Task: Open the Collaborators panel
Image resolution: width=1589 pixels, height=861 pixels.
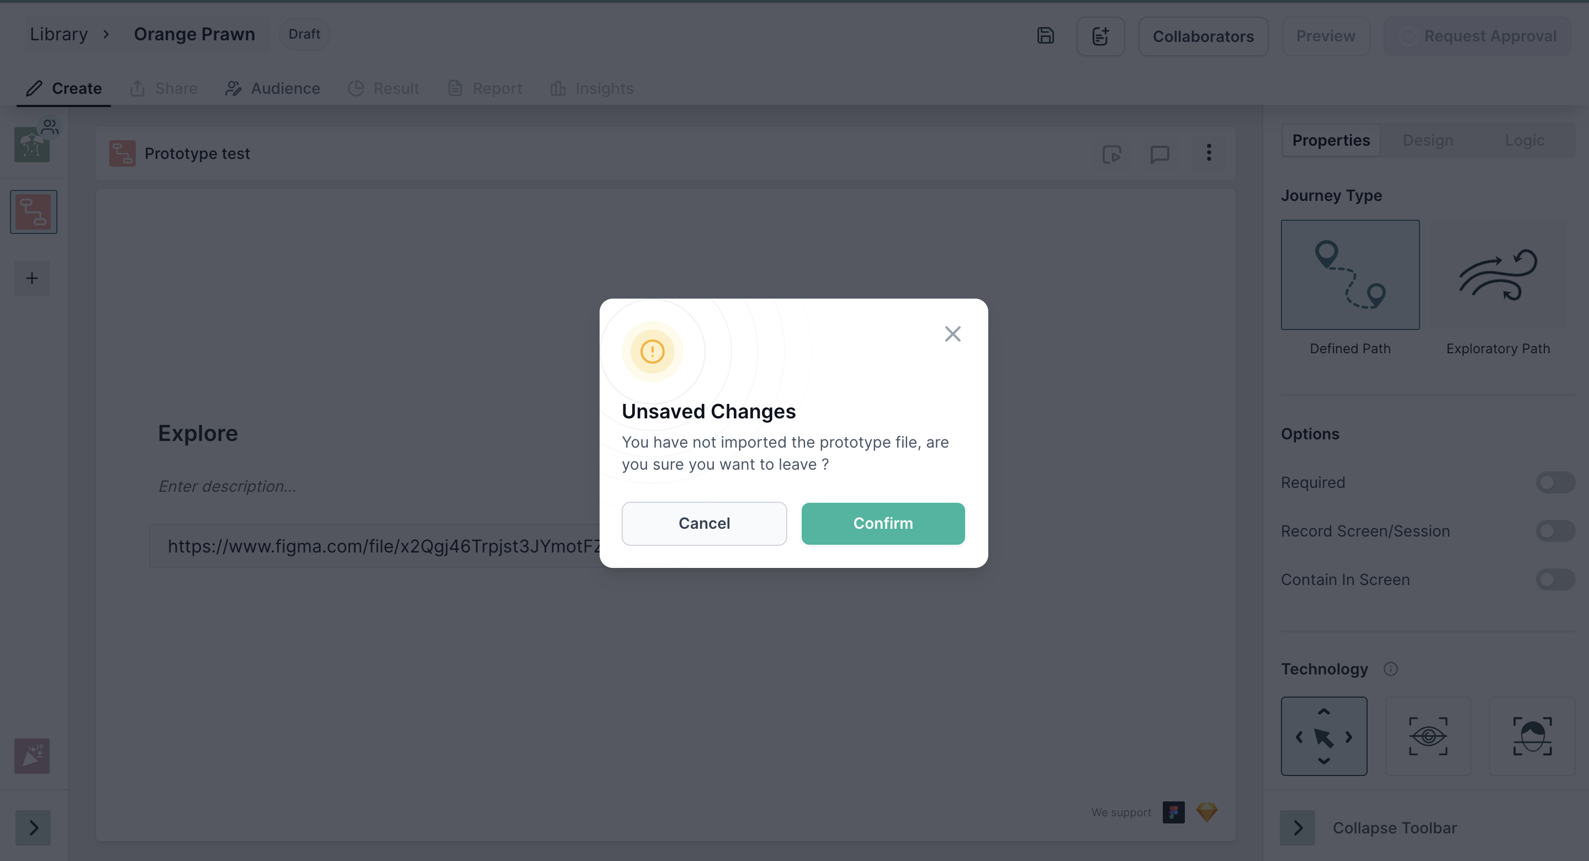Action: (1203, 36)
